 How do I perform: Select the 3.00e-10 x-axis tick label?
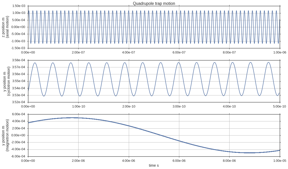pyautogui.click(x=179, y=106)
